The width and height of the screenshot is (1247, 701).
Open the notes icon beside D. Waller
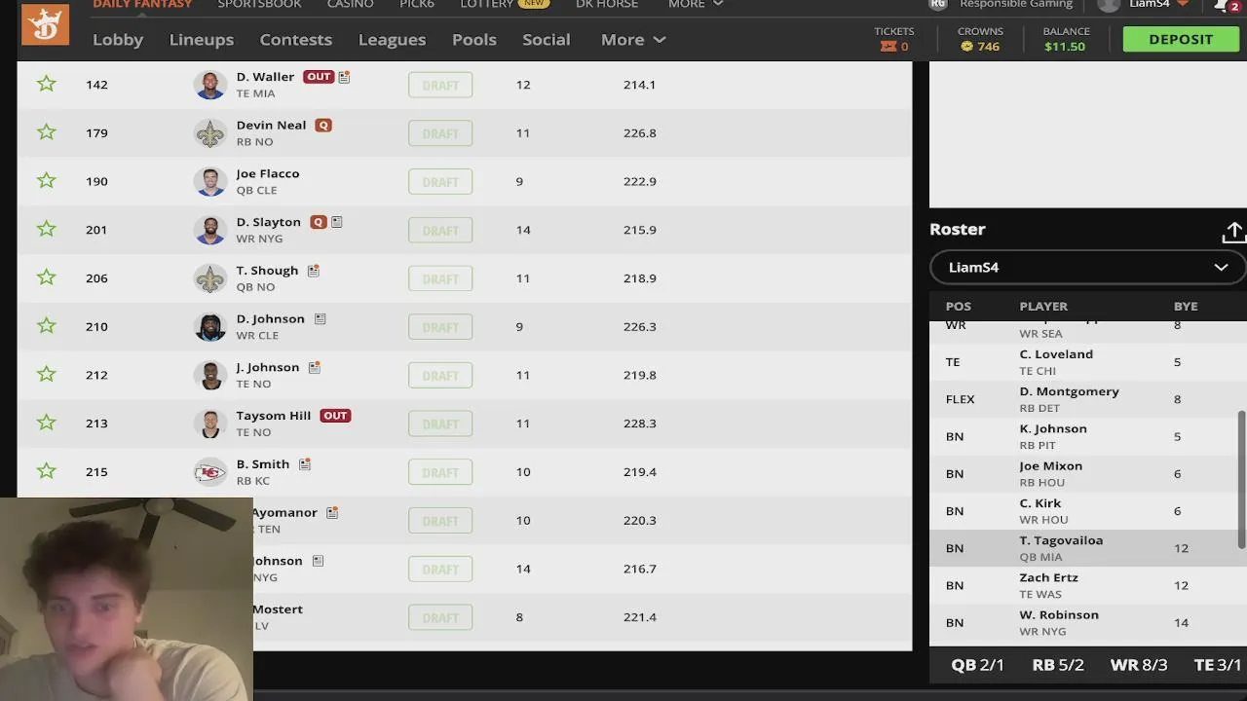[344, 77]
